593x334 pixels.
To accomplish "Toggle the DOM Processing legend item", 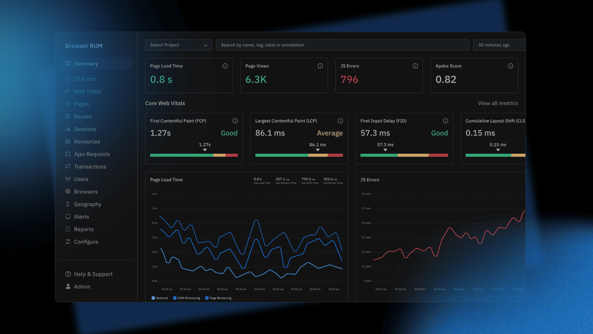I will 187,298.
